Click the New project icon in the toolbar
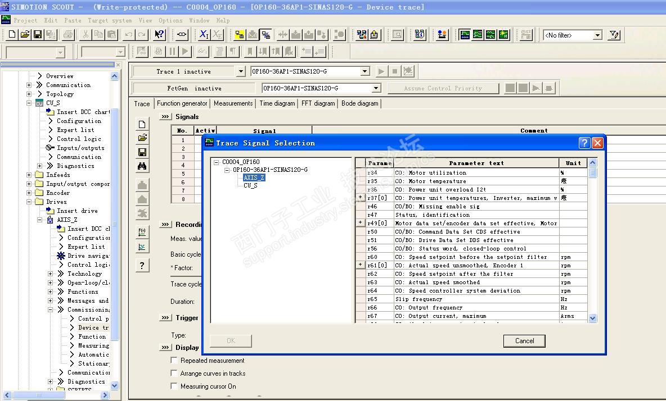 pos(12,34)
